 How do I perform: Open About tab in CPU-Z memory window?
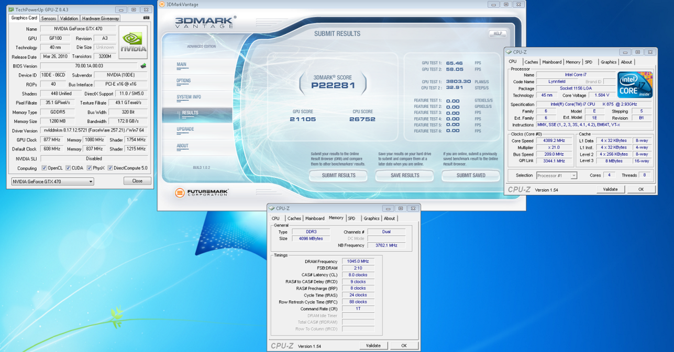coord(390,219)
